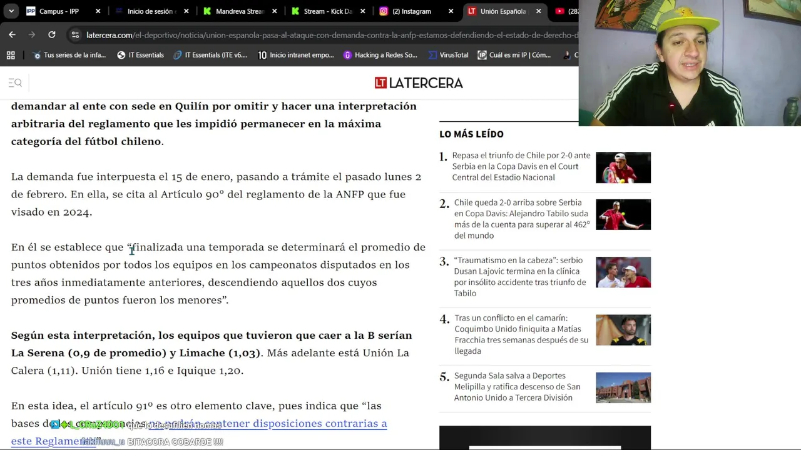
Task: Open the Inicio intranet empo... bookmark
Action: (x=296, y=55)
